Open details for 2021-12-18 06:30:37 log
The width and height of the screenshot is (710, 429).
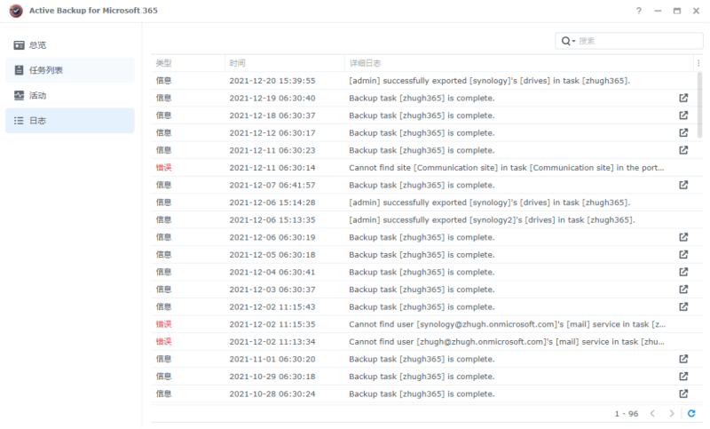click(x=683, y=115)
